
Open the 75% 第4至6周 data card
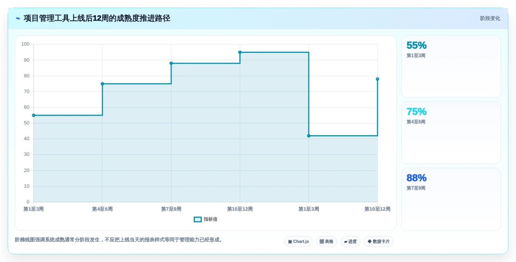pos(451,133)
